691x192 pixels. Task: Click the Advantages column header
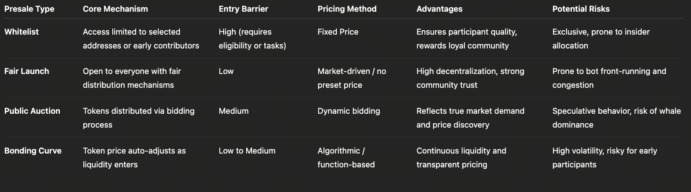coord(439,9)
